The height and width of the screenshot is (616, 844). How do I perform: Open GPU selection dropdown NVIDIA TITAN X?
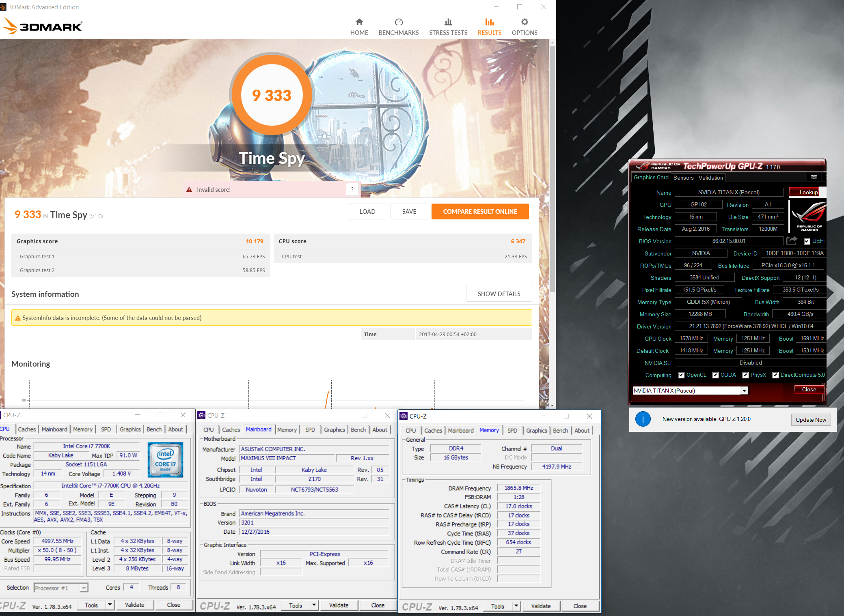pyautogui.click(x=690, y=391)
